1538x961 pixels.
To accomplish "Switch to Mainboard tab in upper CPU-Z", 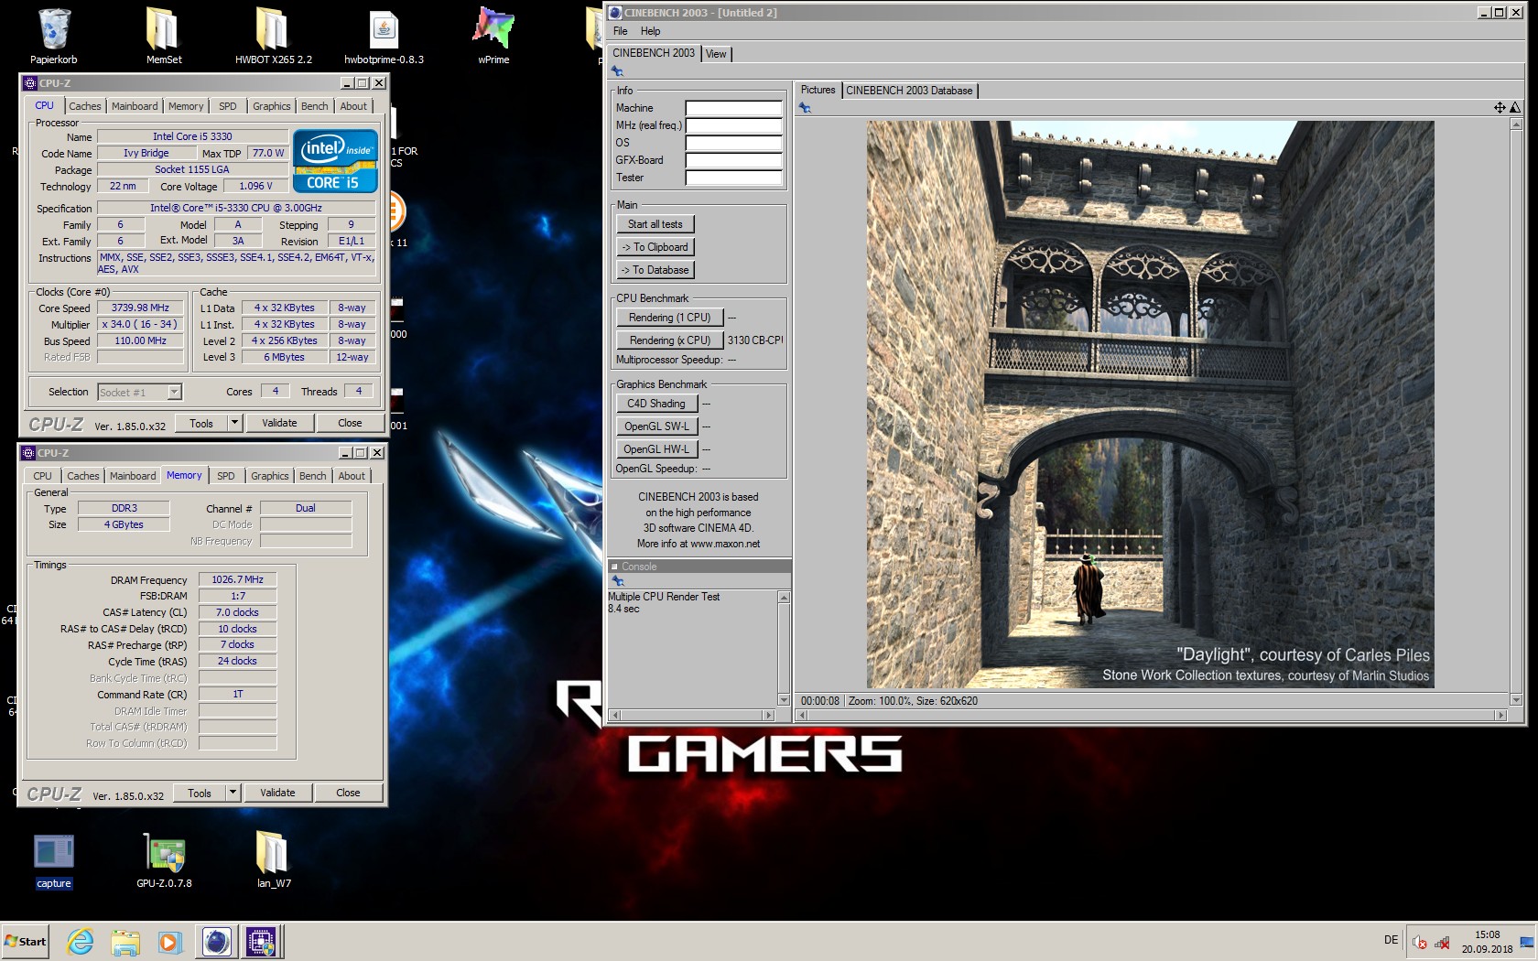I will (135, 106).
